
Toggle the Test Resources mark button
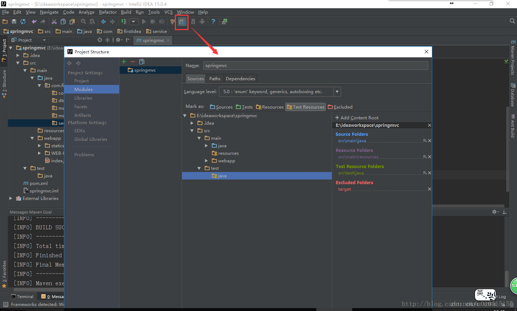(x=306, y=107)
